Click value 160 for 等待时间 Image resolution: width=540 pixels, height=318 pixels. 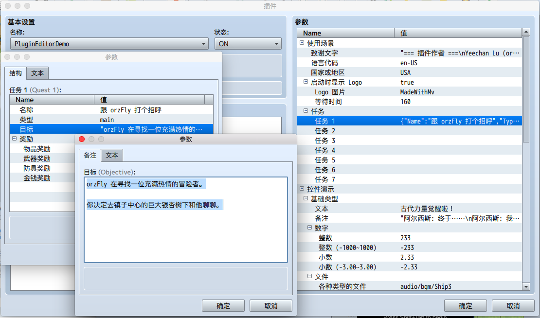405,102
